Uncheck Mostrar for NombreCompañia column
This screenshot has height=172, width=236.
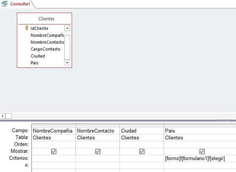pyautogui.click(x=53, y=151)
